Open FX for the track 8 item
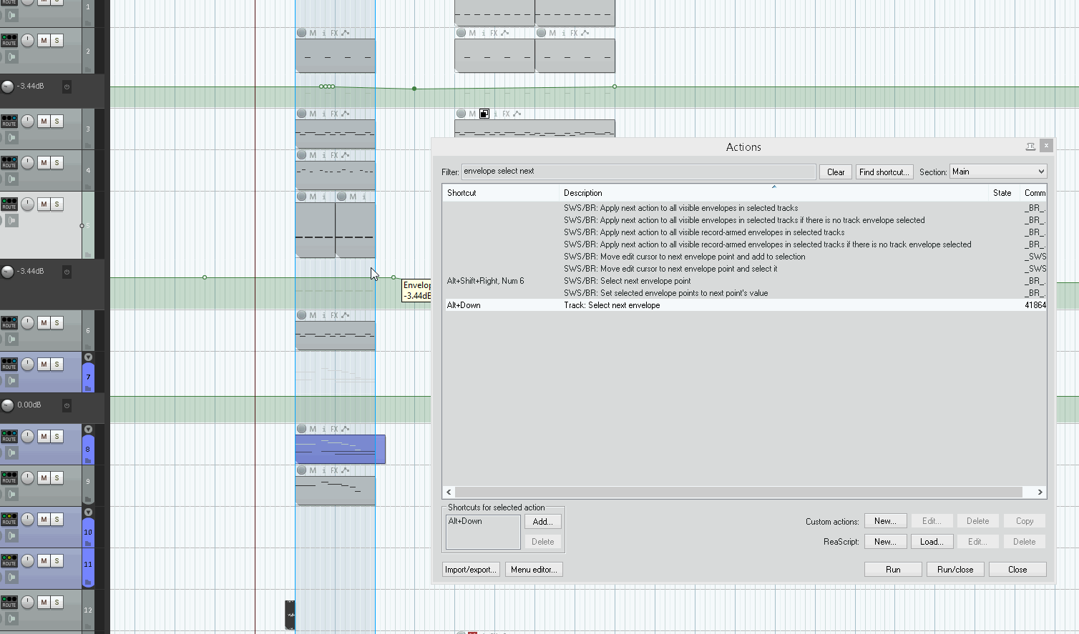Image resolution: width=1079 pixels, height=634 pixels. (334, 429)
